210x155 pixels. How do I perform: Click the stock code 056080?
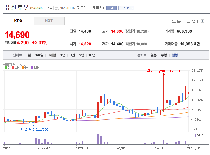[x=36, y=8]
